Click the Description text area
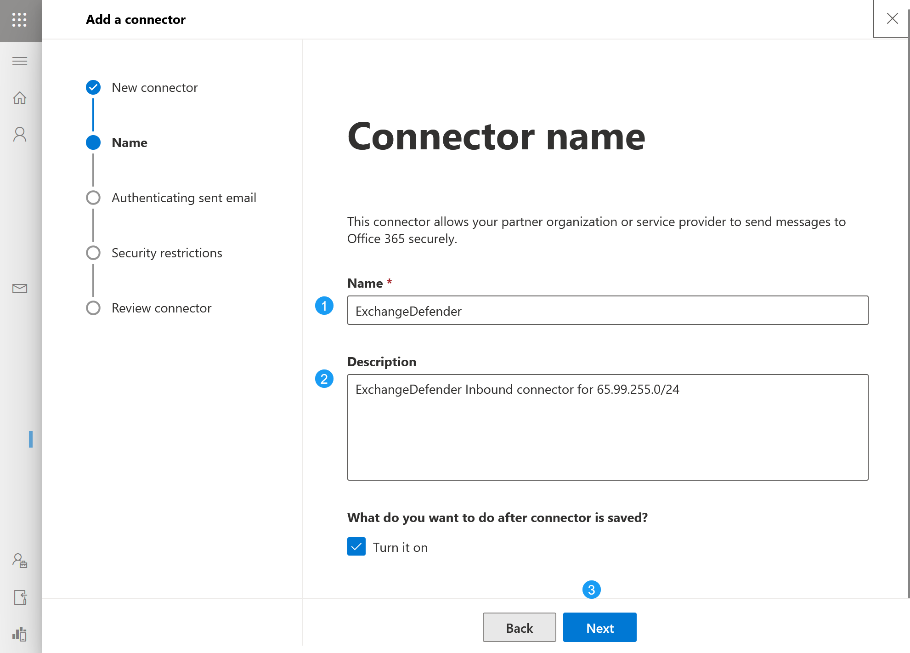 (606, 427)
